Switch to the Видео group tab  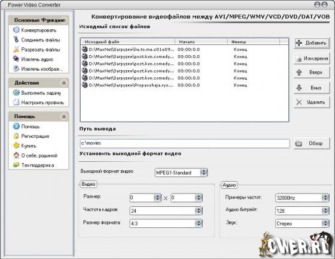click(89, 184)
